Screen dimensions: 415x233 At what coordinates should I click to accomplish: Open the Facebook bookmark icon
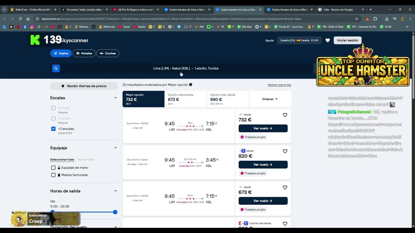point(25,27)
